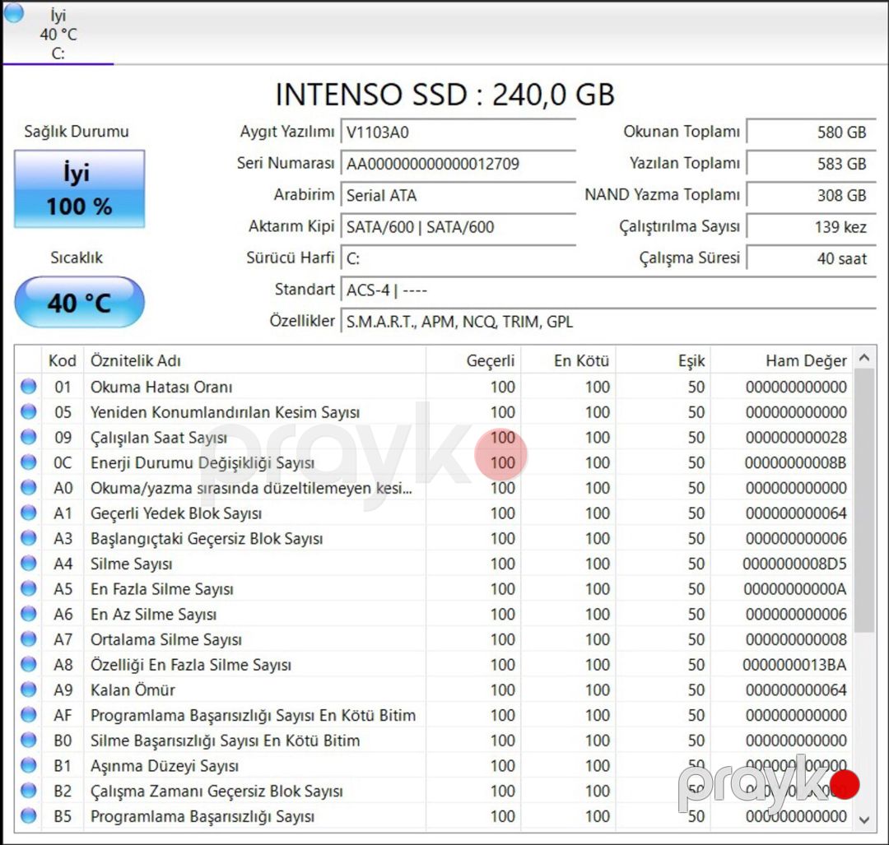
Task: Click the Eşik column header
Action: point(663,360)
